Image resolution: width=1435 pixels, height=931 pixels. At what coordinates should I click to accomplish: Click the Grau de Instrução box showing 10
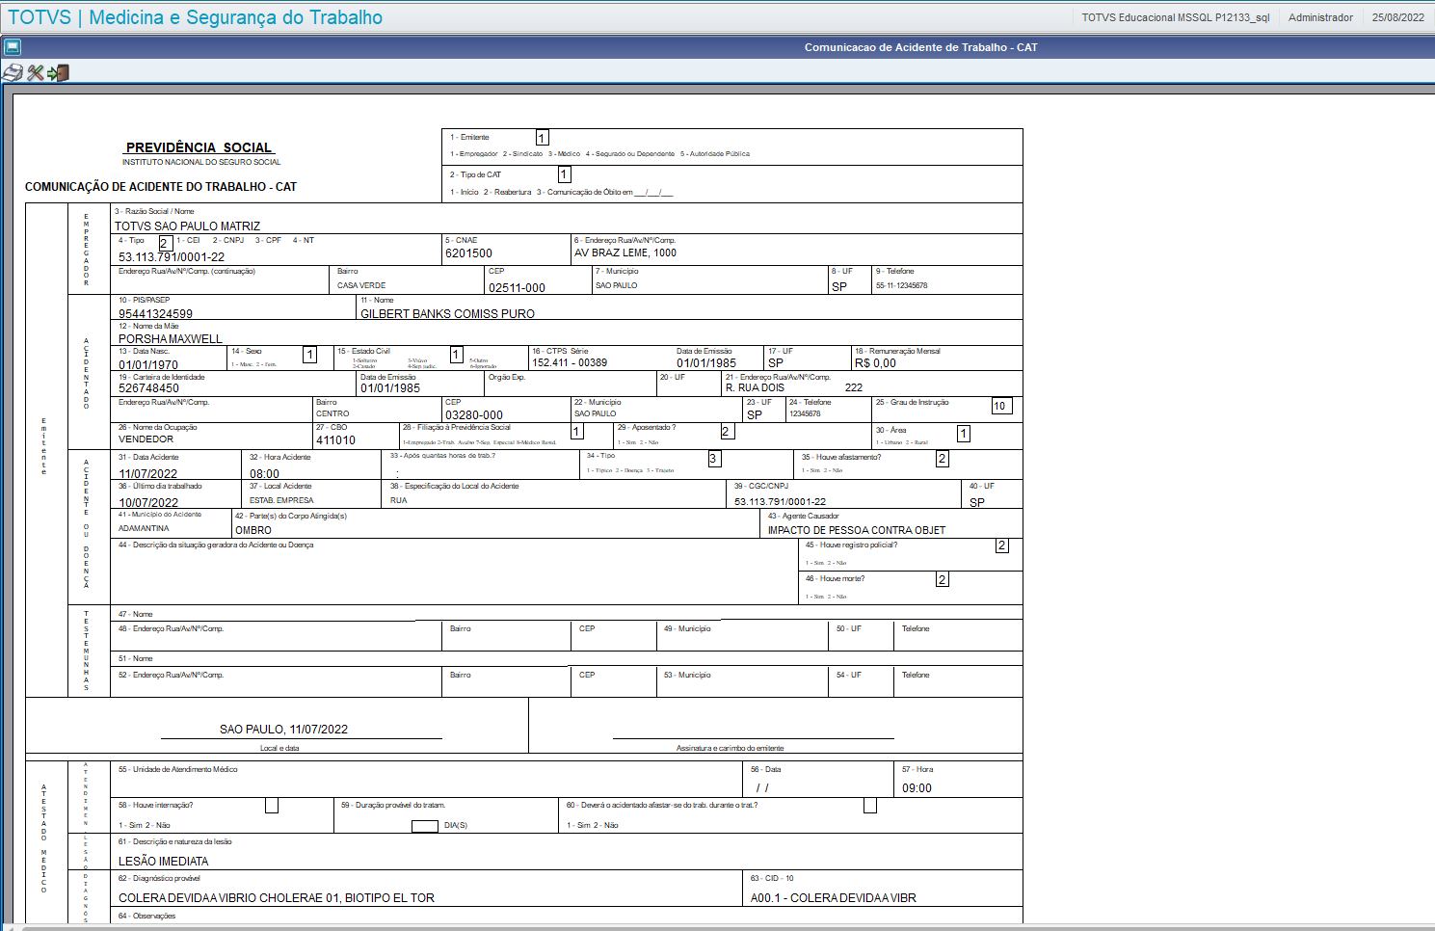coord(1002,406)
